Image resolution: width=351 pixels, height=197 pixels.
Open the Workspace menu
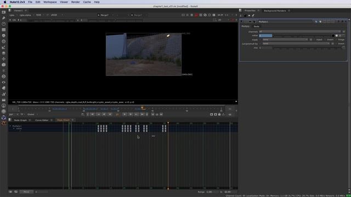(50, 2)
